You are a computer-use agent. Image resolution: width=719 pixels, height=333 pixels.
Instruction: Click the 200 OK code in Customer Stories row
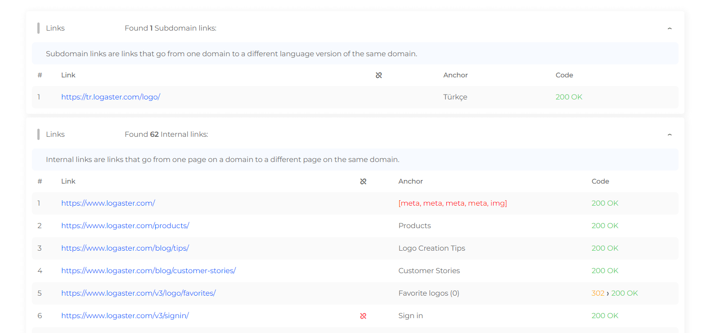[605, 270]
